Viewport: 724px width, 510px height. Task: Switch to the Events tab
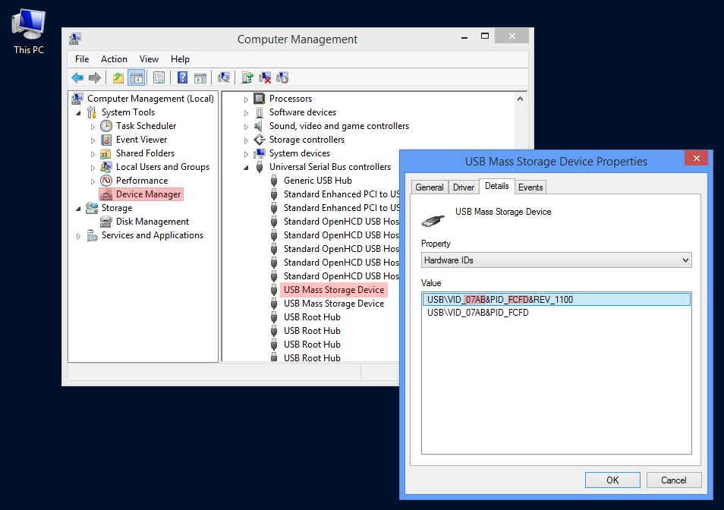[530, 187]
